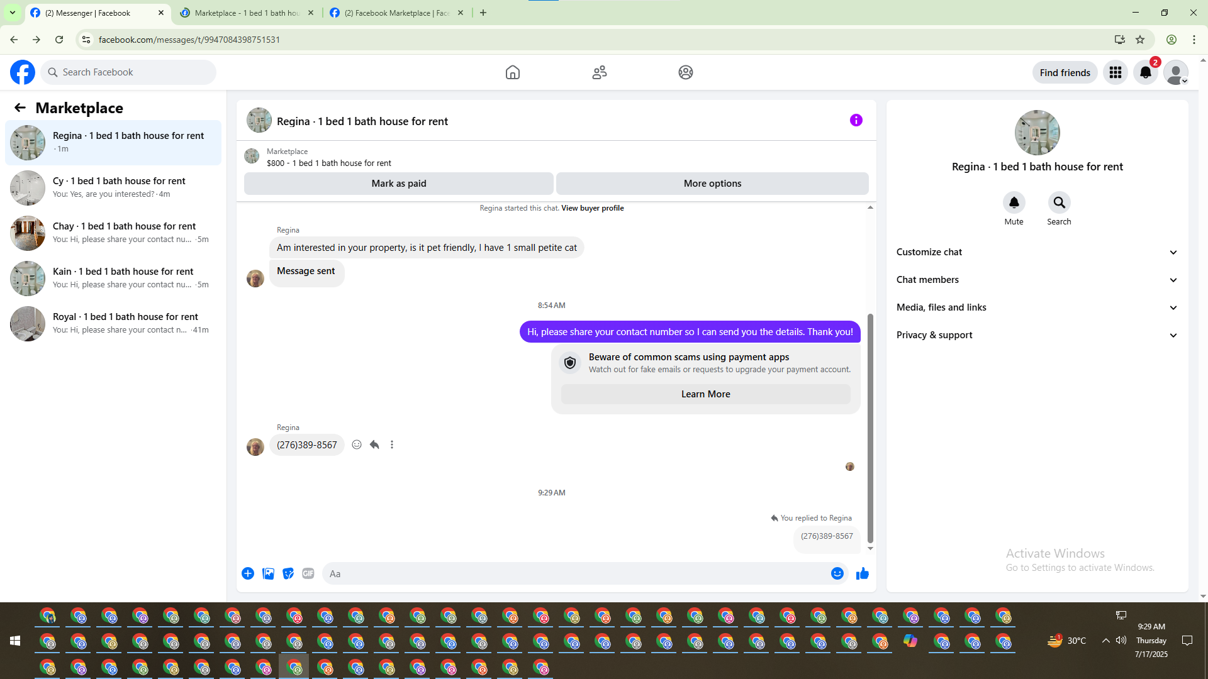The image size is (1208, 679).
Task: Expand the Chat members section
Action: [1037, 280]
